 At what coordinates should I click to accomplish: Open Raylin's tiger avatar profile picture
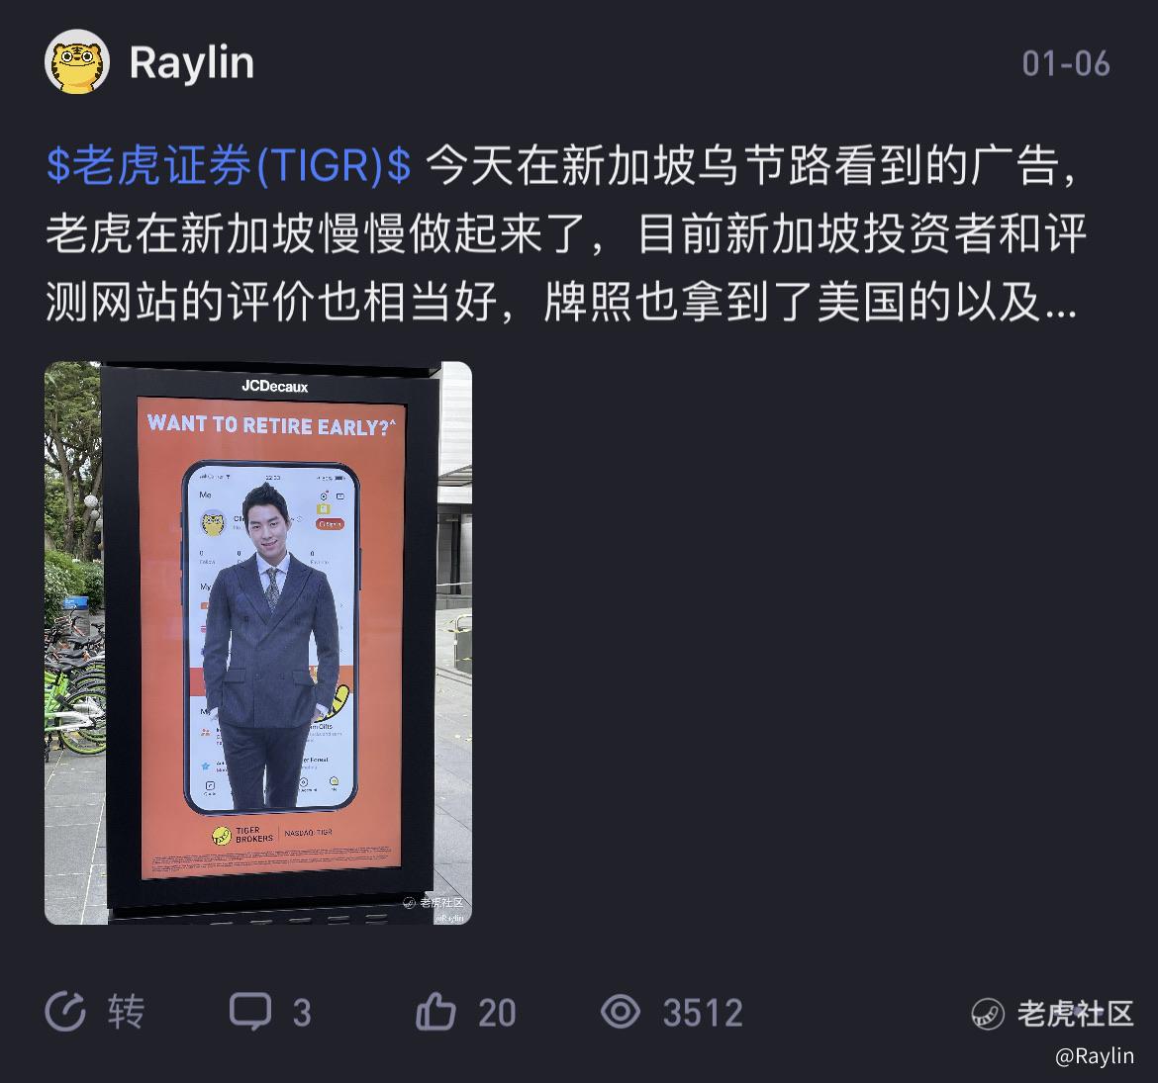[77, 62]
